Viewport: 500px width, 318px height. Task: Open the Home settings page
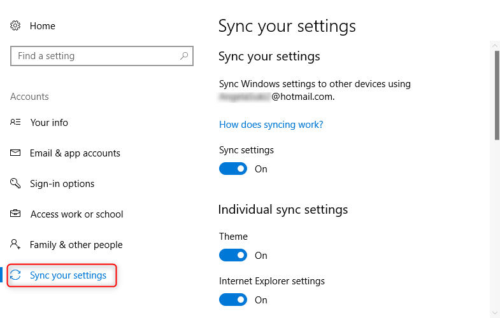pos(43,26)
